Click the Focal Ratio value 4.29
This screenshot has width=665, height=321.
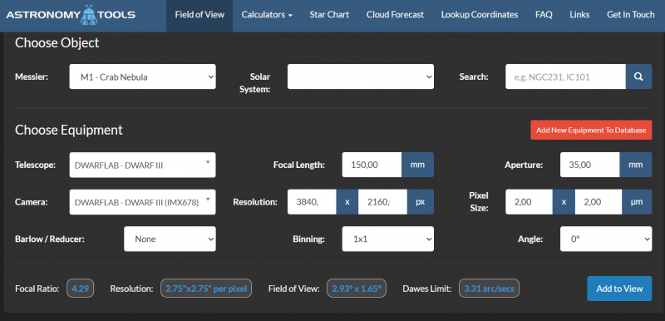[80, 289]
